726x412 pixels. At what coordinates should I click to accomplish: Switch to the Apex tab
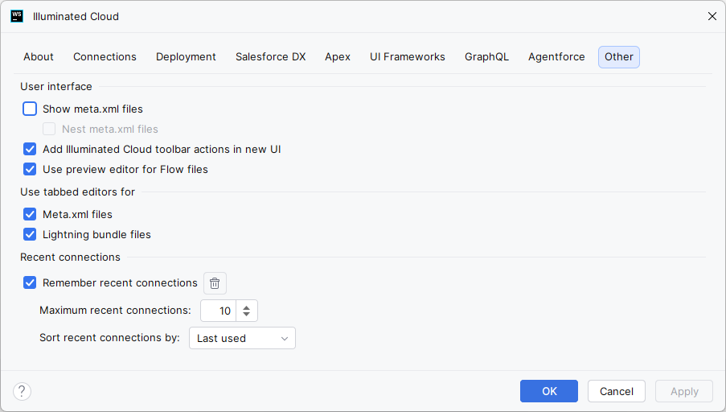(x=338, y=57)
